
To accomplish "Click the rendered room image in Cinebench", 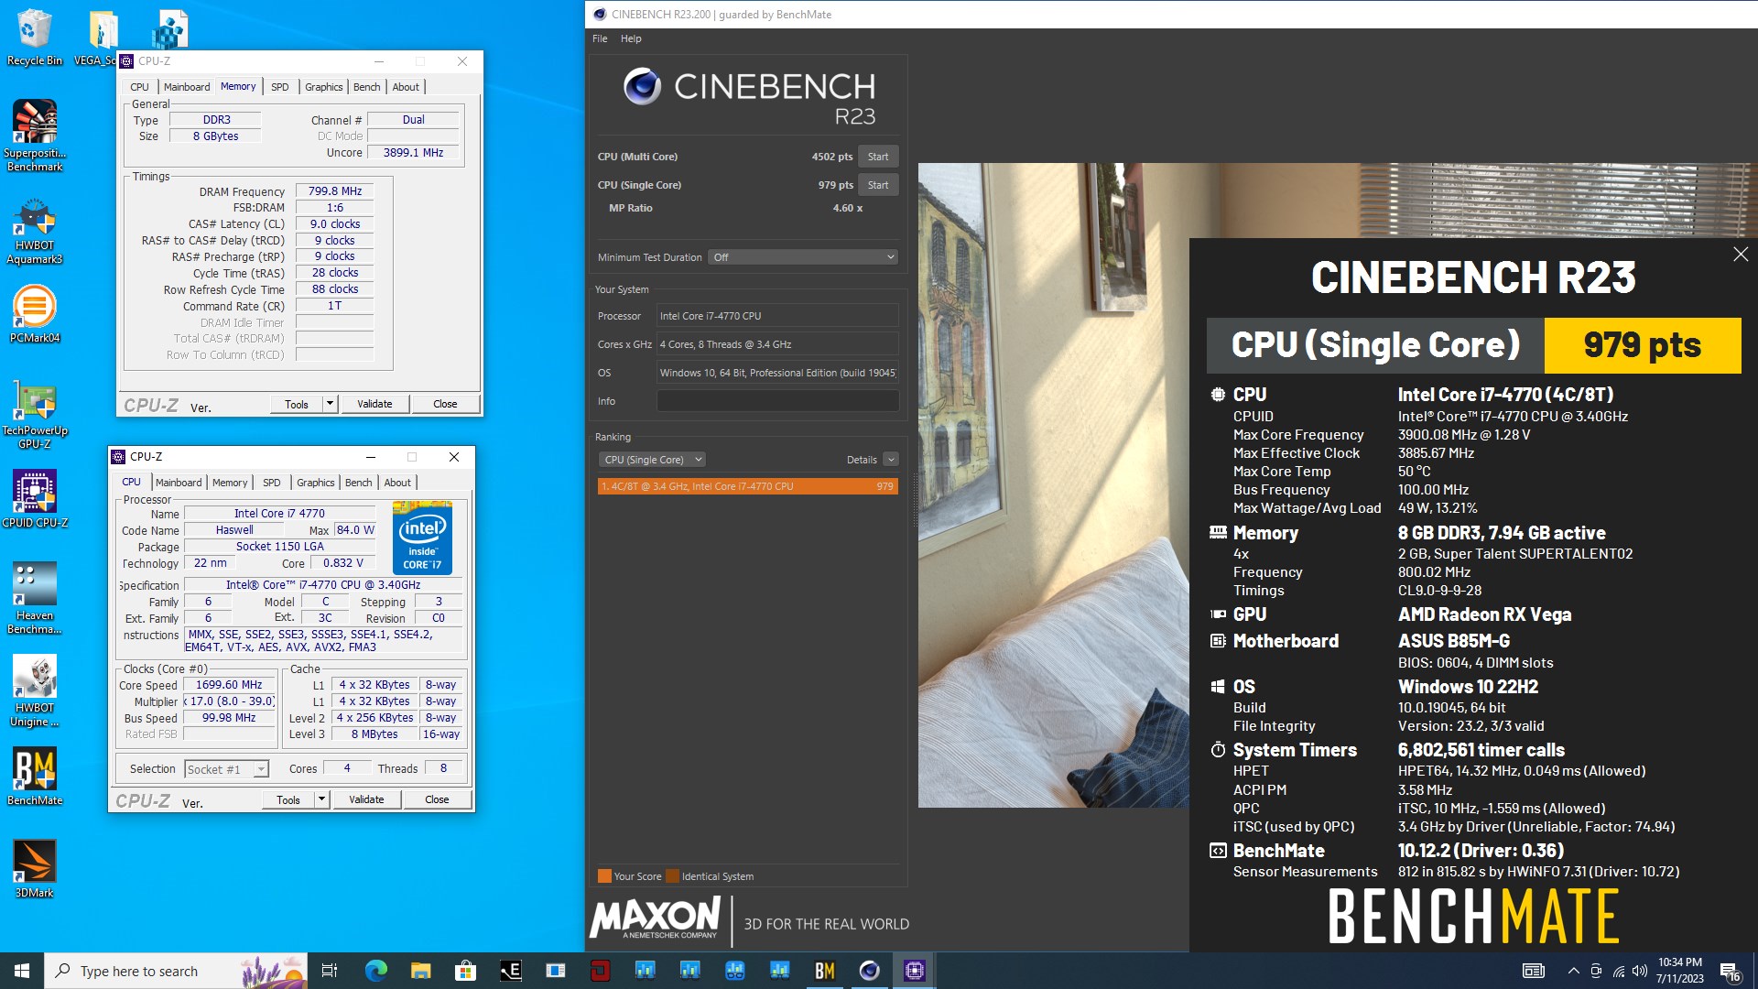I will click(x=1053, y=485).
